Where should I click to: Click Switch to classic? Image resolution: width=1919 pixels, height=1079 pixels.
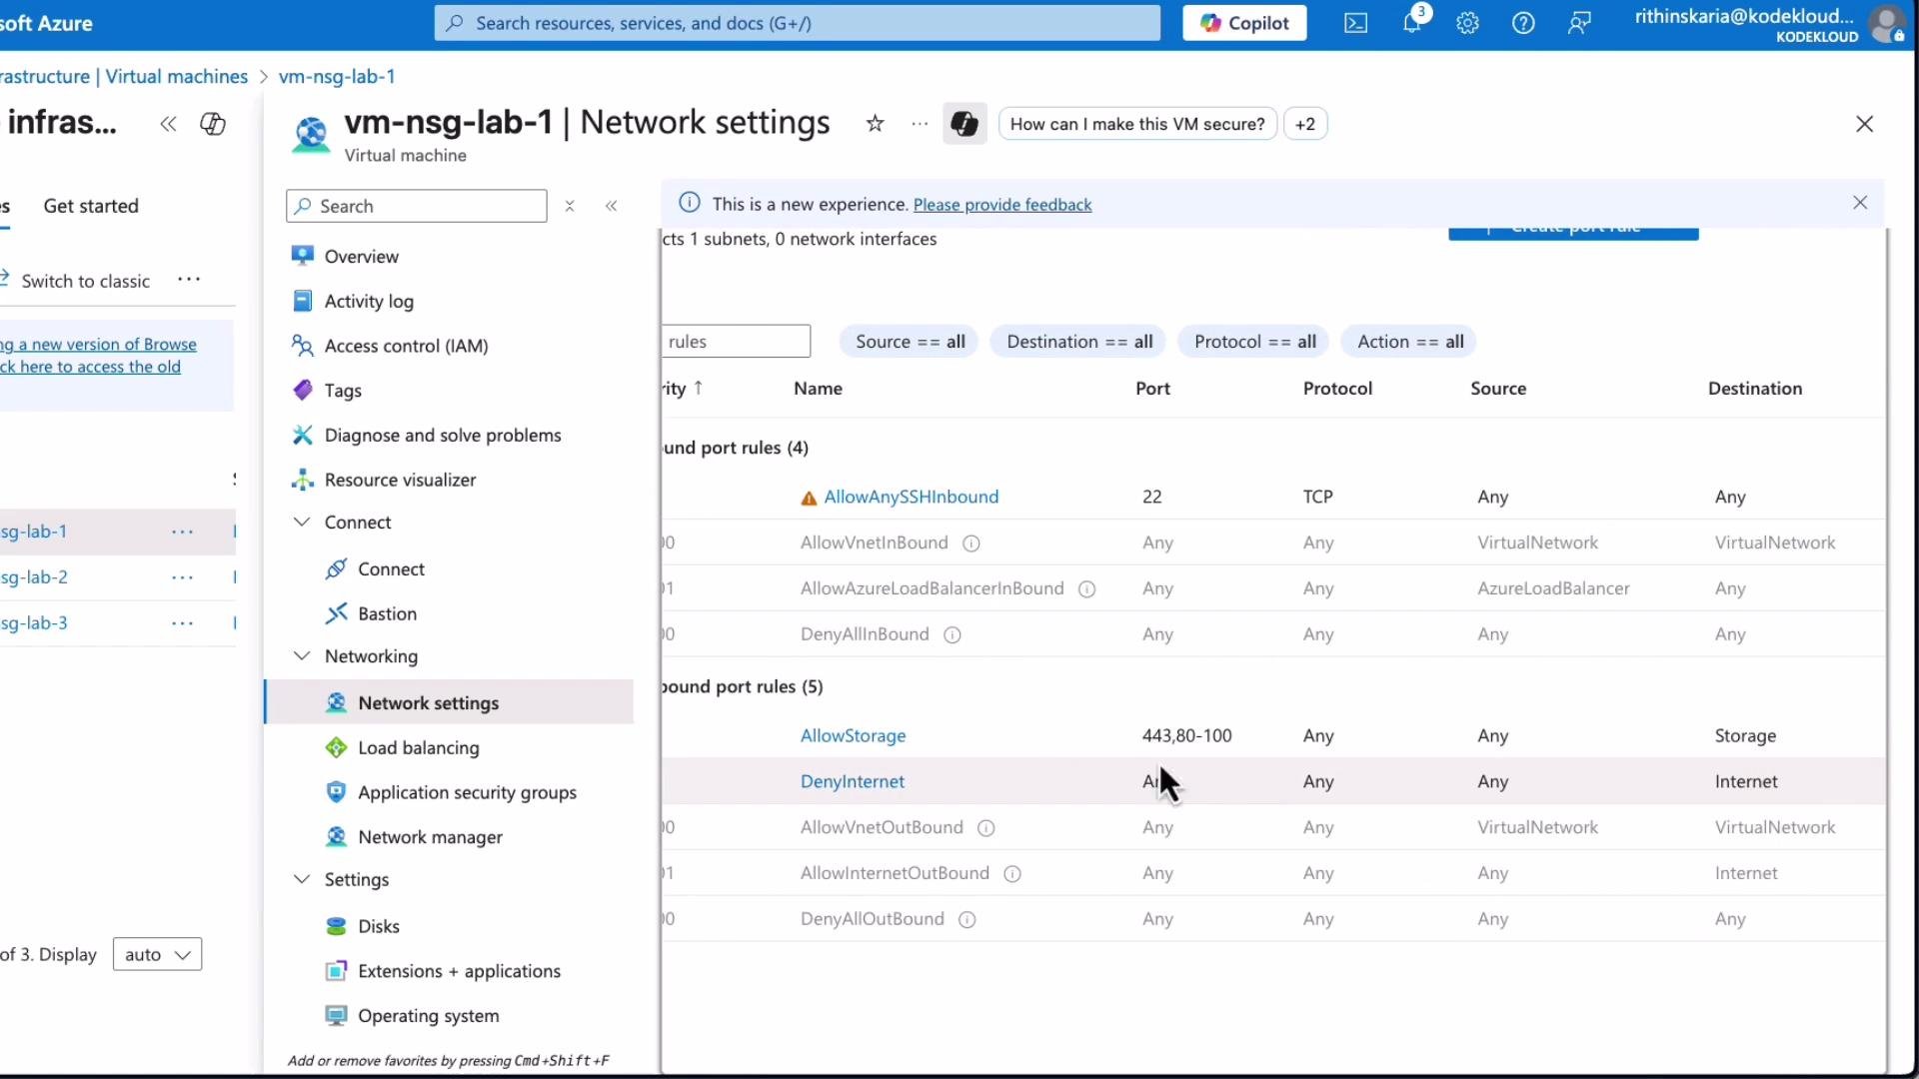[85, 282]
